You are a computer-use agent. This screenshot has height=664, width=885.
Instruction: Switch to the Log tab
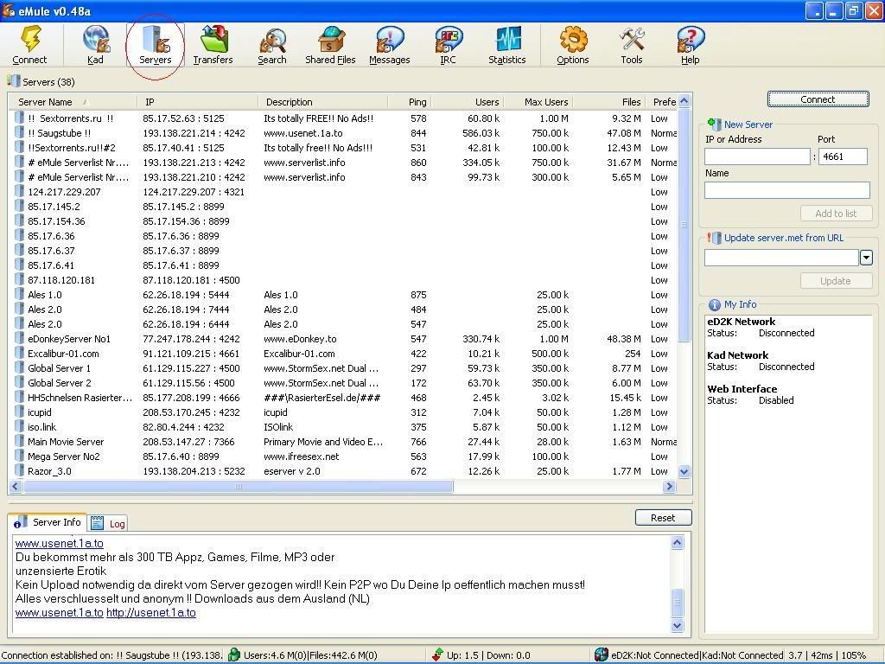tap(109, 523)
